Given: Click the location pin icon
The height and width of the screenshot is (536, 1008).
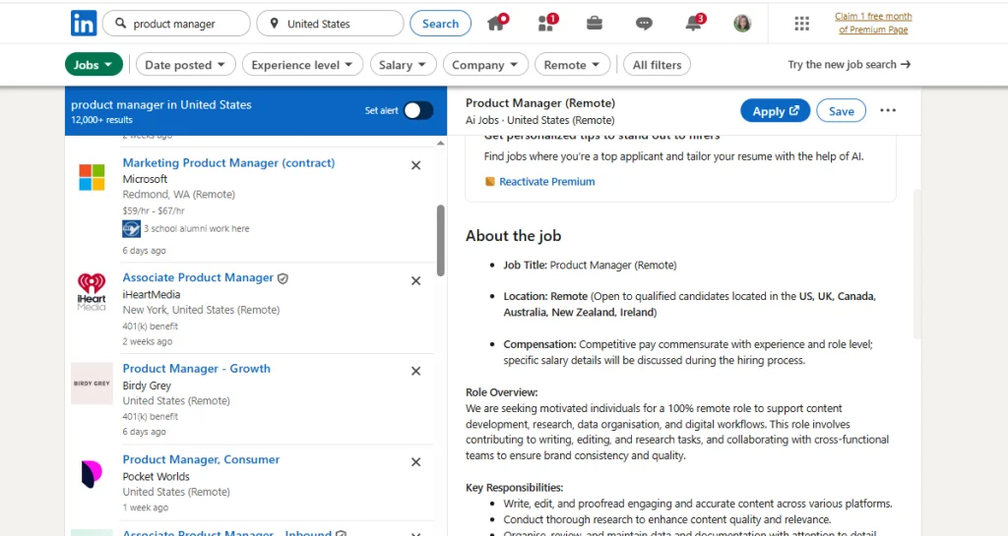Looking at the screenshot, I should (x=275, y=23).
